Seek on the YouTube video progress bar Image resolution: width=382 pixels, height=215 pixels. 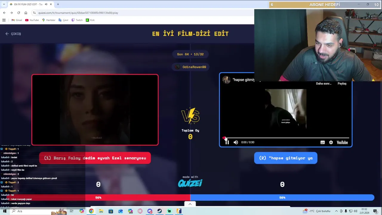click(x=286, y=138)
